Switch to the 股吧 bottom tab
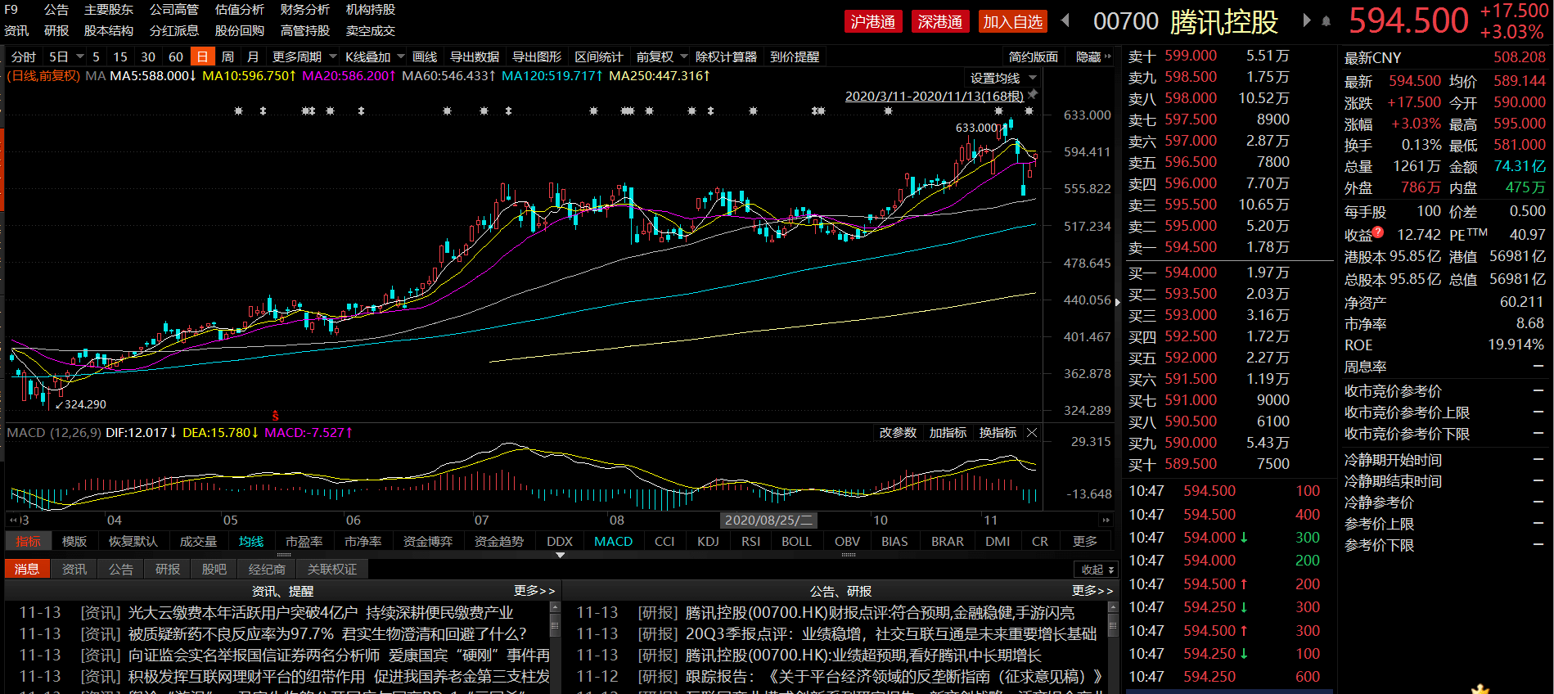 tap(214, 570)
